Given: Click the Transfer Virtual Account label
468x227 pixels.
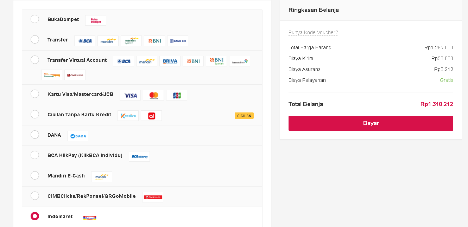Looking at the screenshot, I should pyautogui.click(x=77, y=60).
